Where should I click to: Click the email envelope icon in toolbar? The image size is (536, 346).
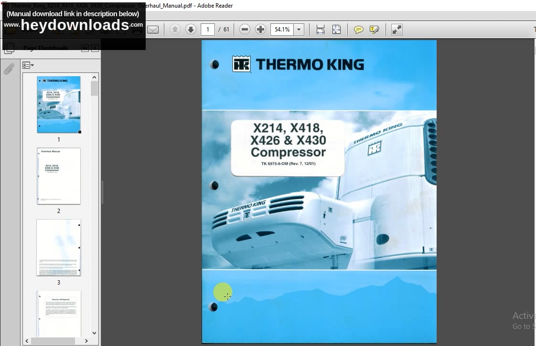(153, 30)
